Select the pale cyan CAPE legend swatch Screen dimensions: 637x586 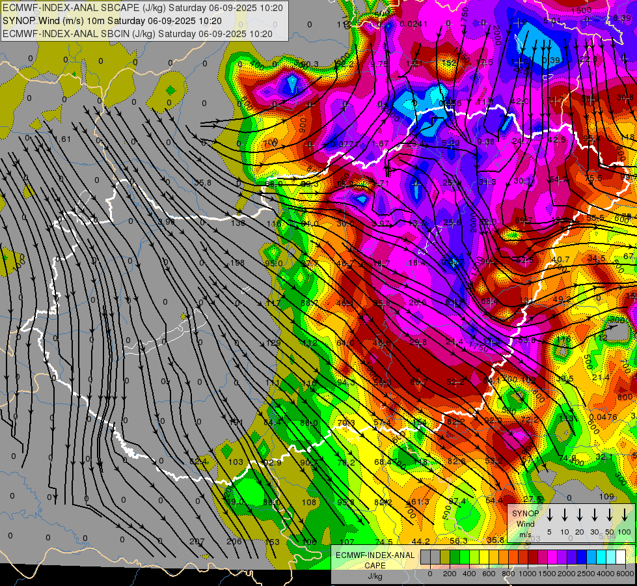tap(611, 557)
